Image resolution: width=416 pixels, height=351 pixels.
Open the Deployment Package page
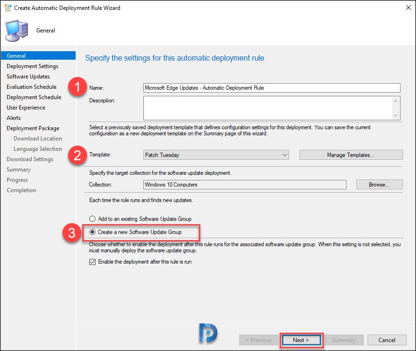(33, 128)
